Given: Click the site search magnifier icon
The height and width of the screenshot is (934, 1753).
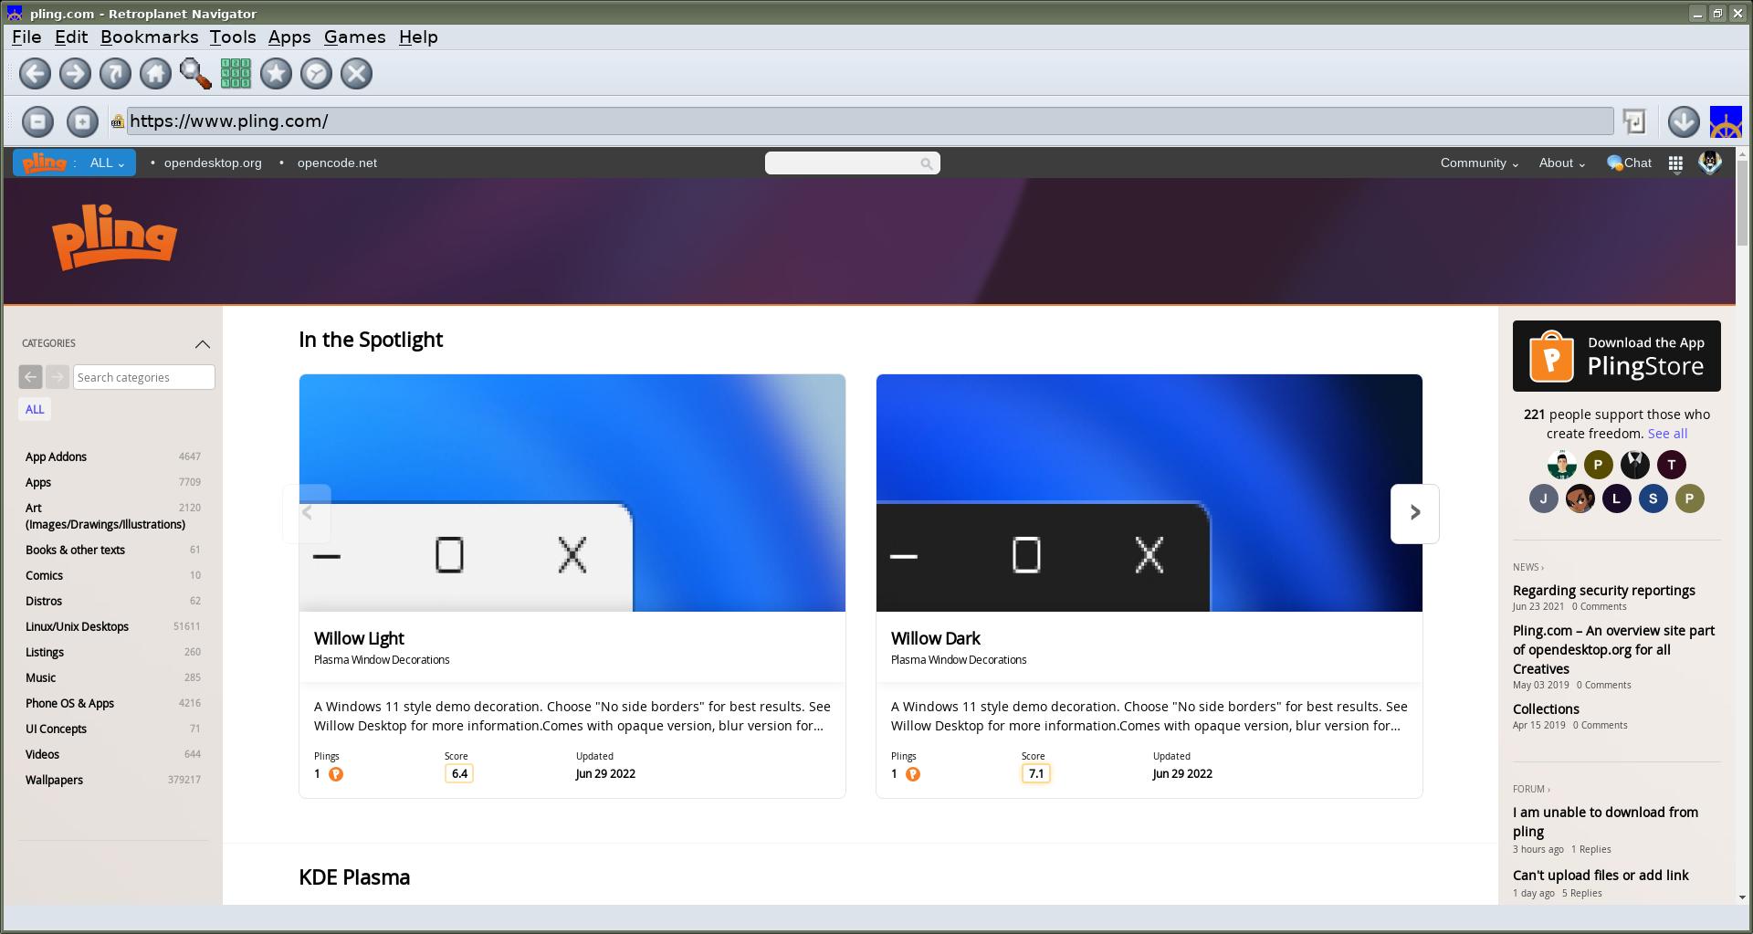Looking at the screenshot, I should click(x=926, y=163).
